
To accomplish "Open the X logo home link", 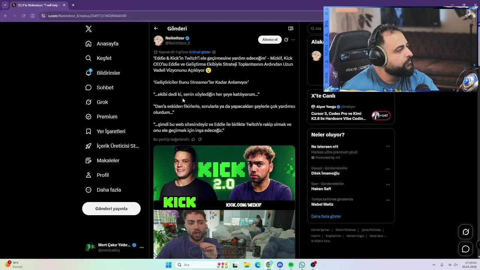I will 88,29.
